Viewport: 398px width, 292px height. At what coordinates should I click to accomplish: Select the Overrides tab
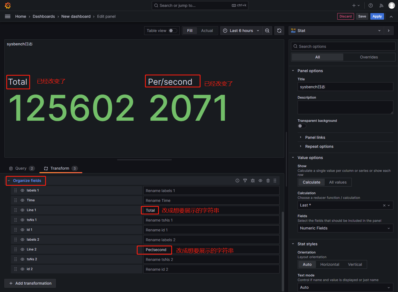point(369,57)
